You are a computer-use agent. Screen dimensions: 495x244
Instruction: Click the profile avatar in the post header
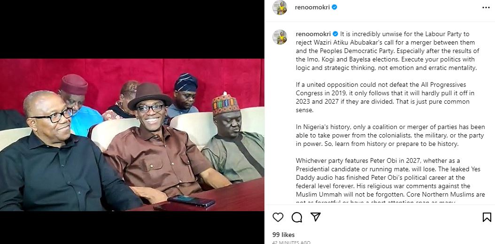[x=280, y=8]
